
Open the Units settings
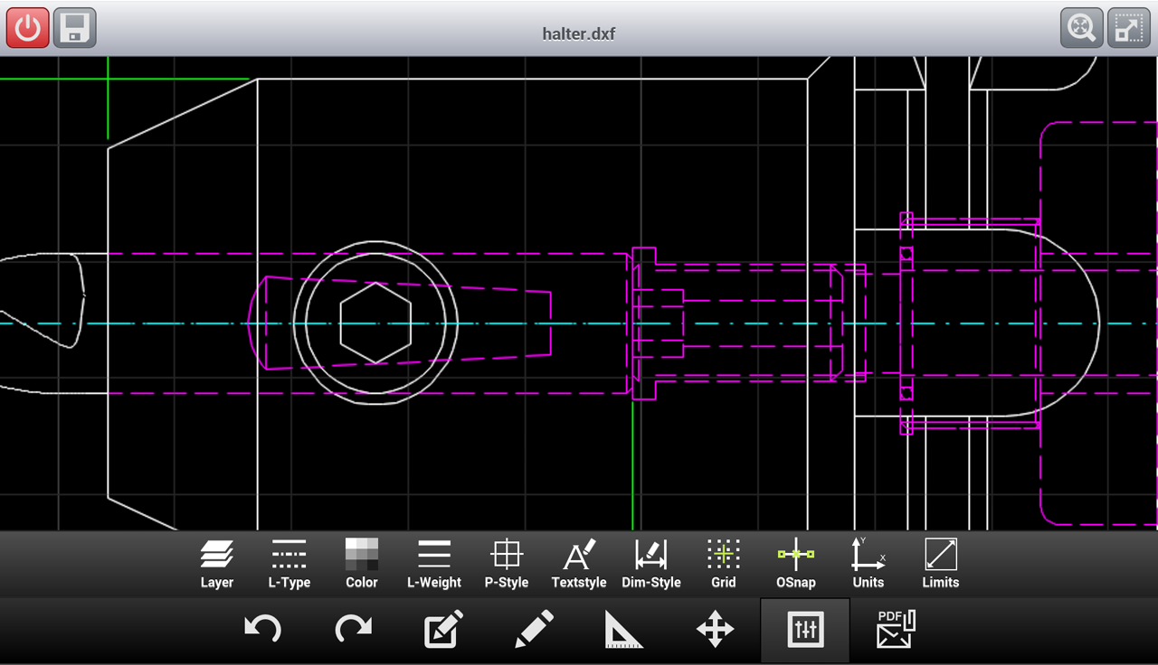pyautogui.click(x=868, y=564)
